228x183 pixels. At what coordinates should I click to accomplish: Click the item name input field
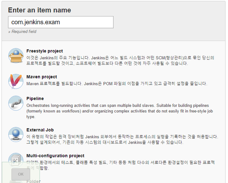tap(61, 22)
